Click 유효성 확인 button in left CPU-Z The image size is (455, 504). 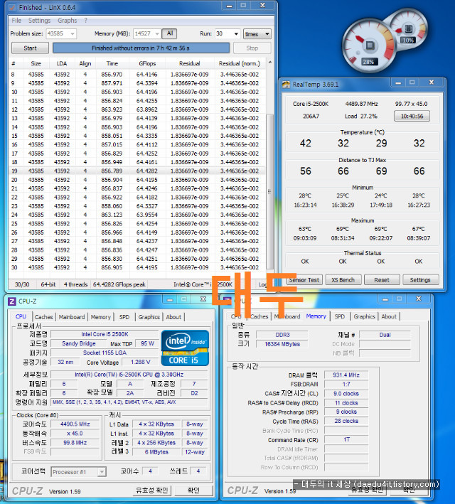151,490
